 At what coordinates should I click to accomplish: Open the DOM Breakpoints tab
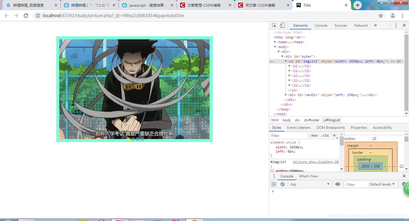click(331, 128)
